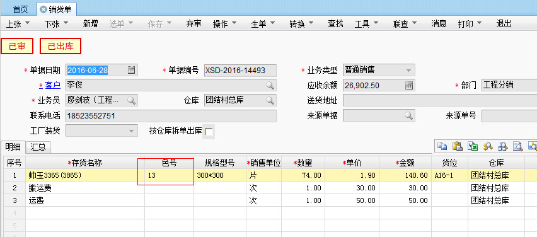Open the calendar picker for 单据日期

pos(132,70)
